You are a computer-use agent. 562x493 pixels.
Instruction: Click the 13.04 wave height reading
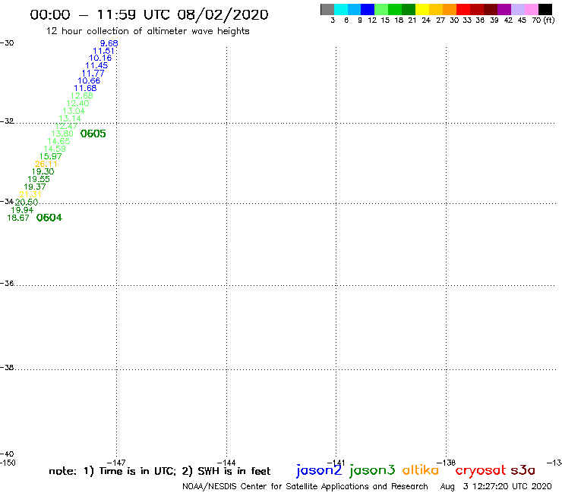tap(74, 111)
